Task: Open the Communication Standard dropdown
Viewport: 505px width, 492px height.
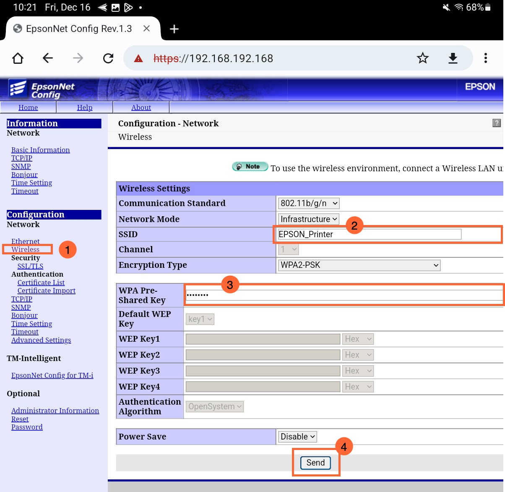Action: (x=309, y=203)
